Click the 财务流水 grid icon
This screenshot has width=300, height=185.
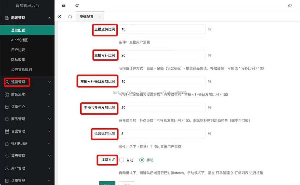pos(7,94)
